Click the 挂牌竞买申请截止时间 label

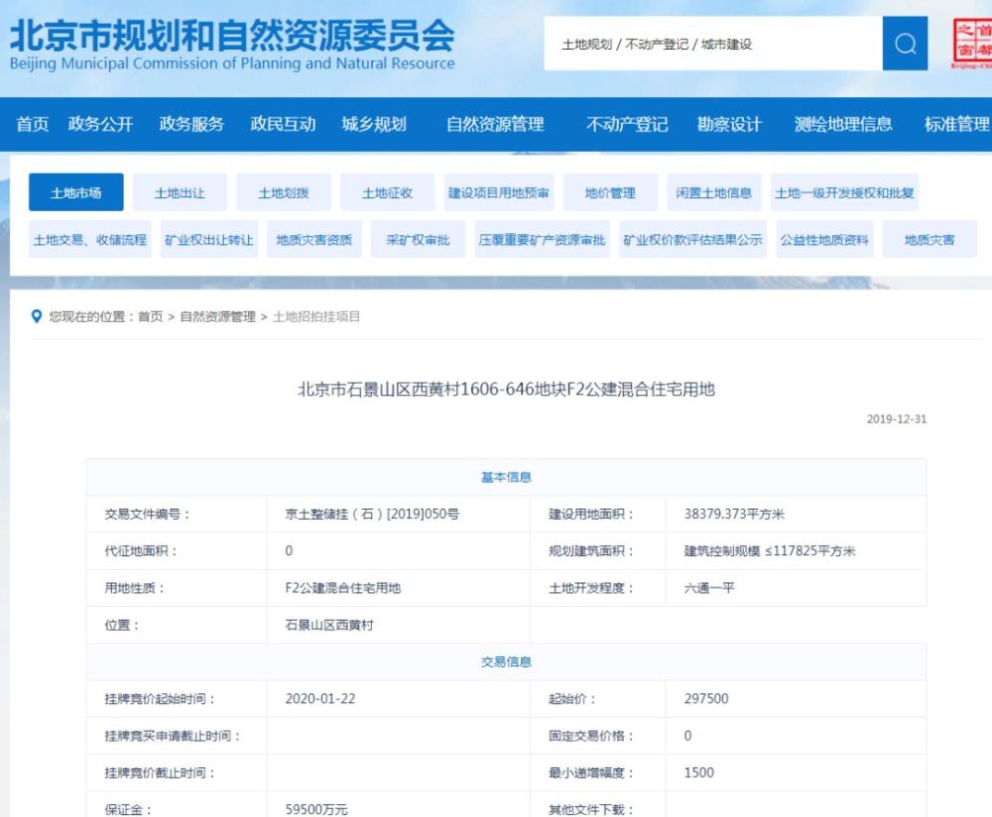click(173, 736)
